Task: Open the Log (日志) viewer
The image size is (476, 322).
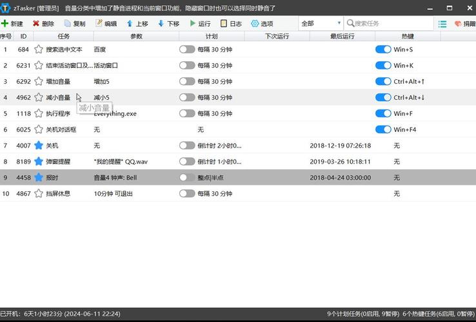Action: click(231, 23)
